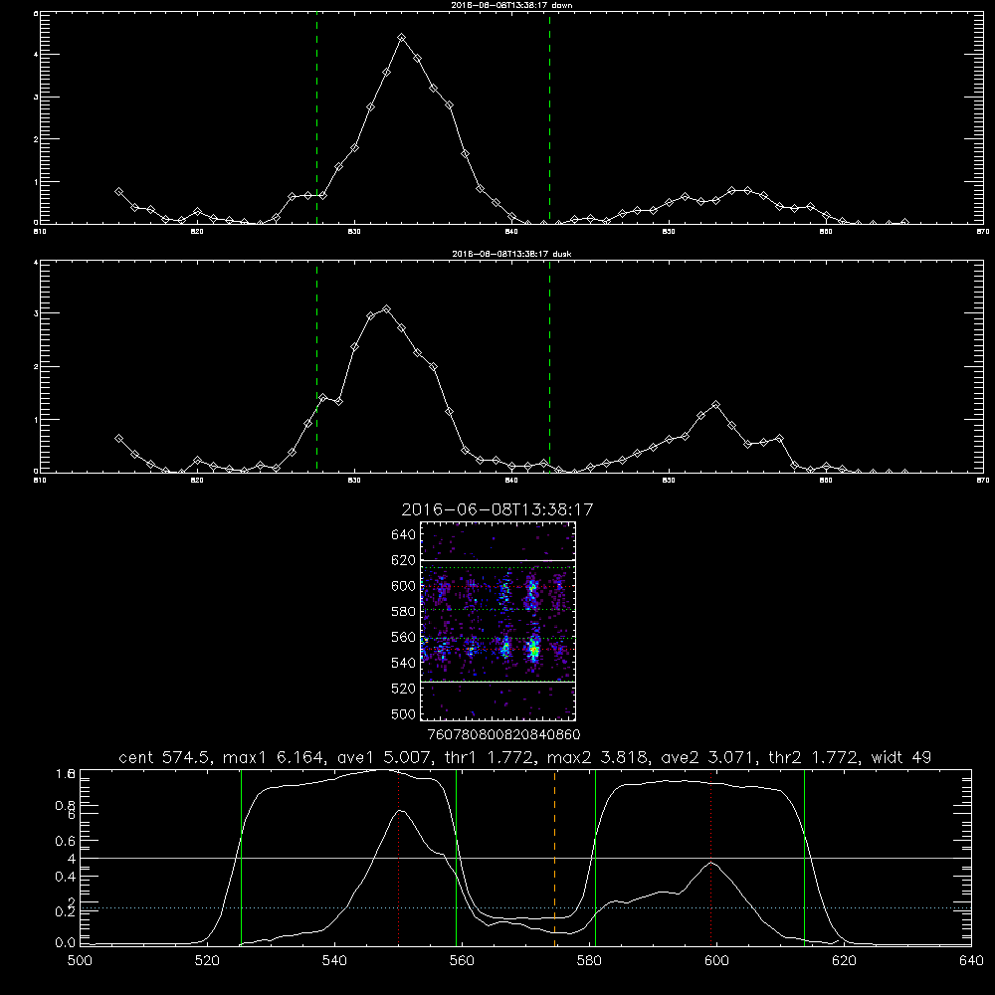Click the '500' label on the image y-axis
The image size is (995, 995).
coord(404,714)
